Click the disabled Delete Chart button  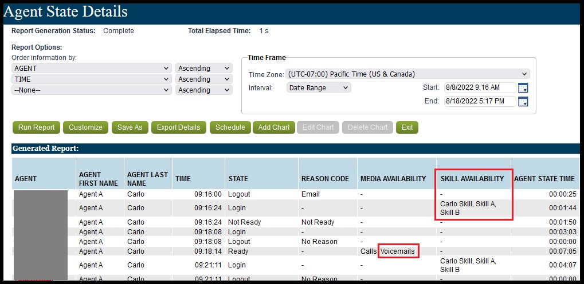(x=367, y=127)
